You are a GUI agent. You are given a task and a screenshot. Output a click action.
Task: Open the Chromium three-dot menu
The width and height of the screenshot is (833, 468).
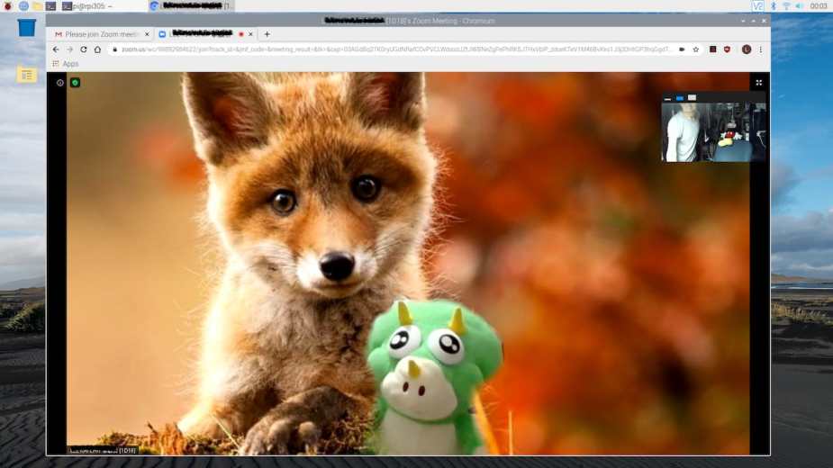click(760, 49)
